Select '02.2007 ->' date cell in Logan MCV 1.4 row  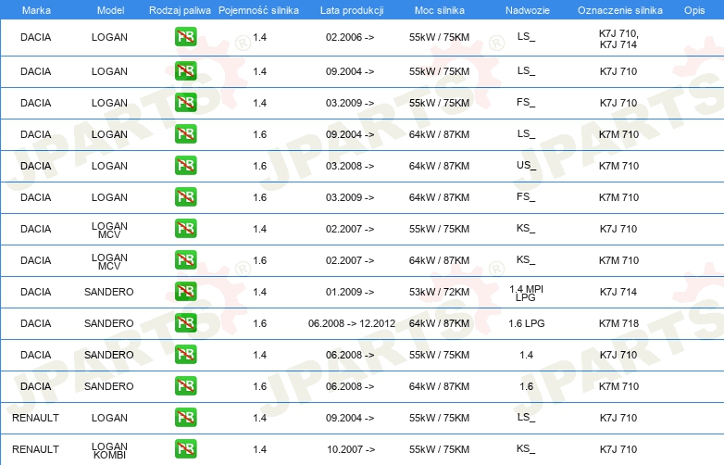pos(350,229)
